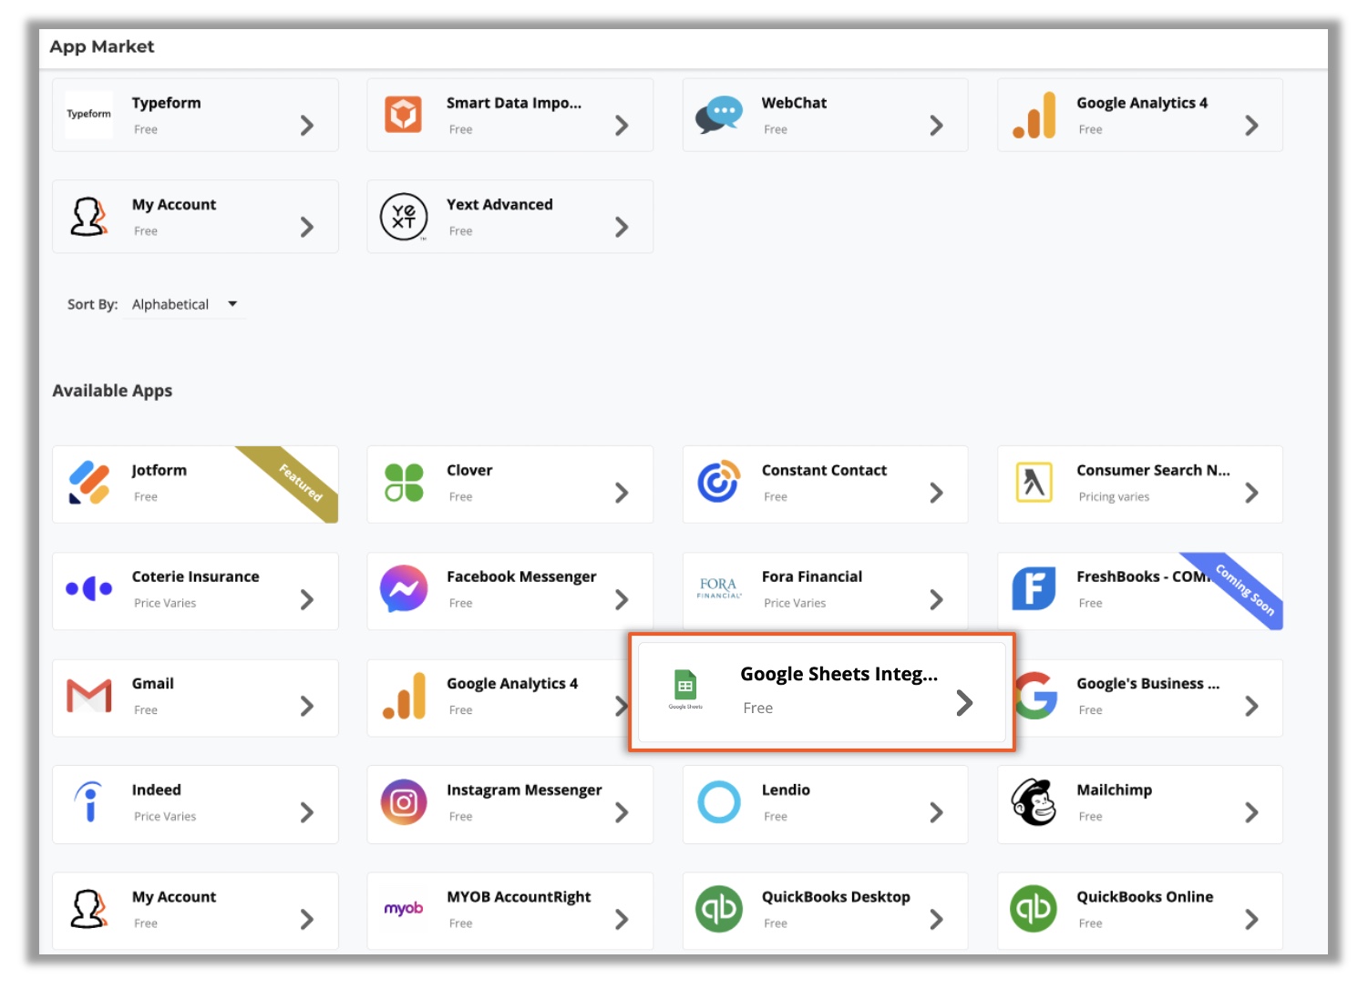Click 'Pricing varies' under Consumer Search
The height and width of the screenshot is (989, 1358).
1114,496
